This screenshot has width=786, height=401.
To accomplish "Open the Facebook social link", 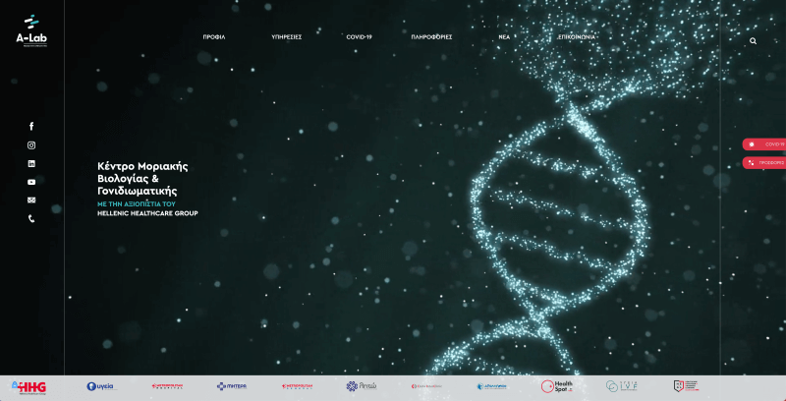I will tap(31, 127).
